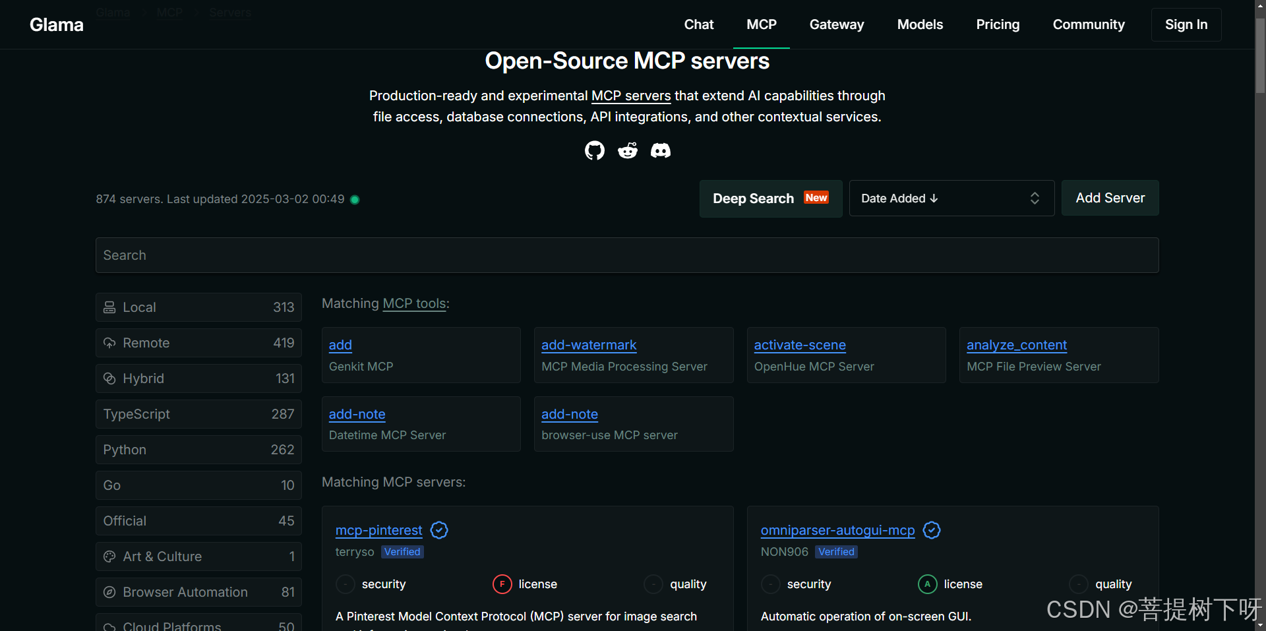1266x631 pixels.
Task: Click the Add Server button
Action: 1110,198
